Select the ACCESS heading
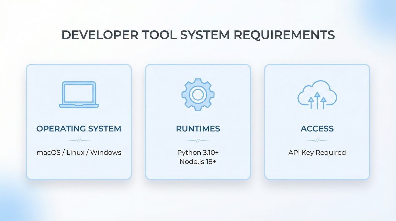Screen dimensions: 396x221 [x=317, y=129]
